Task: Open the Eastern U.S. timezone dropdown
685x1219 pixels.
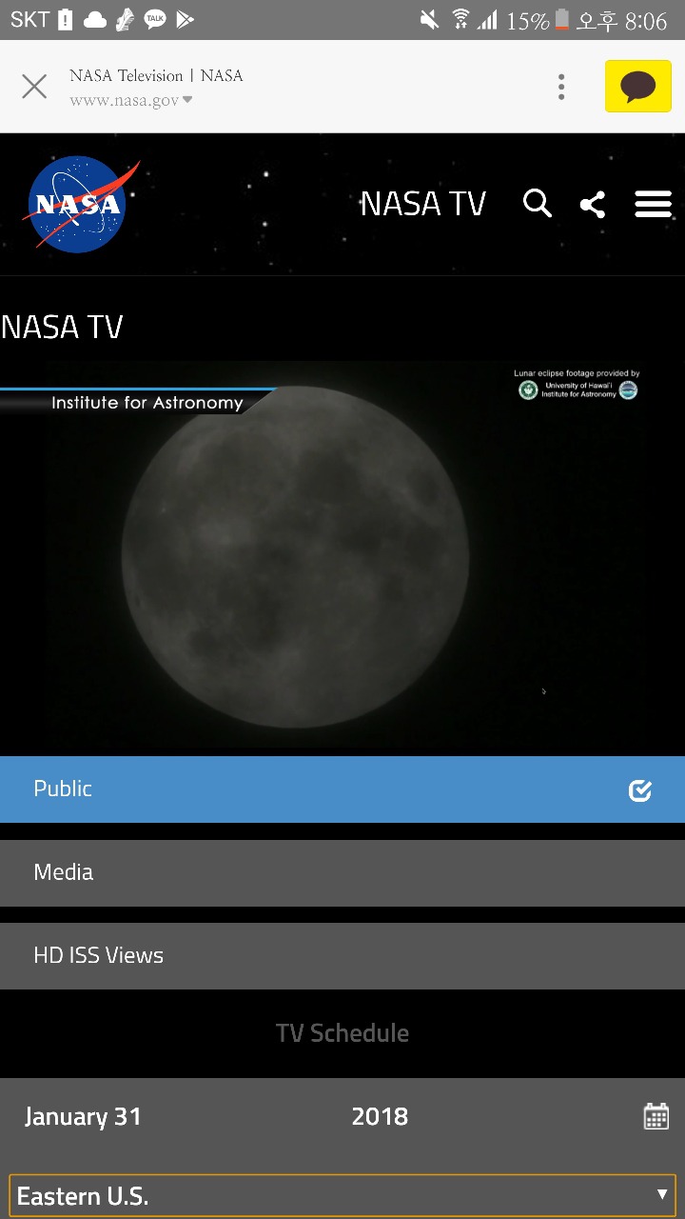Action: 342,1196
